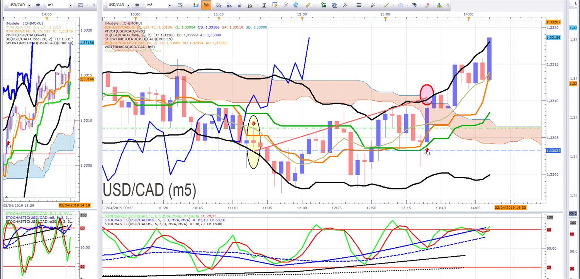Select the green trend line tool
This screenshot has width=580, height=279.
[387, 5]
